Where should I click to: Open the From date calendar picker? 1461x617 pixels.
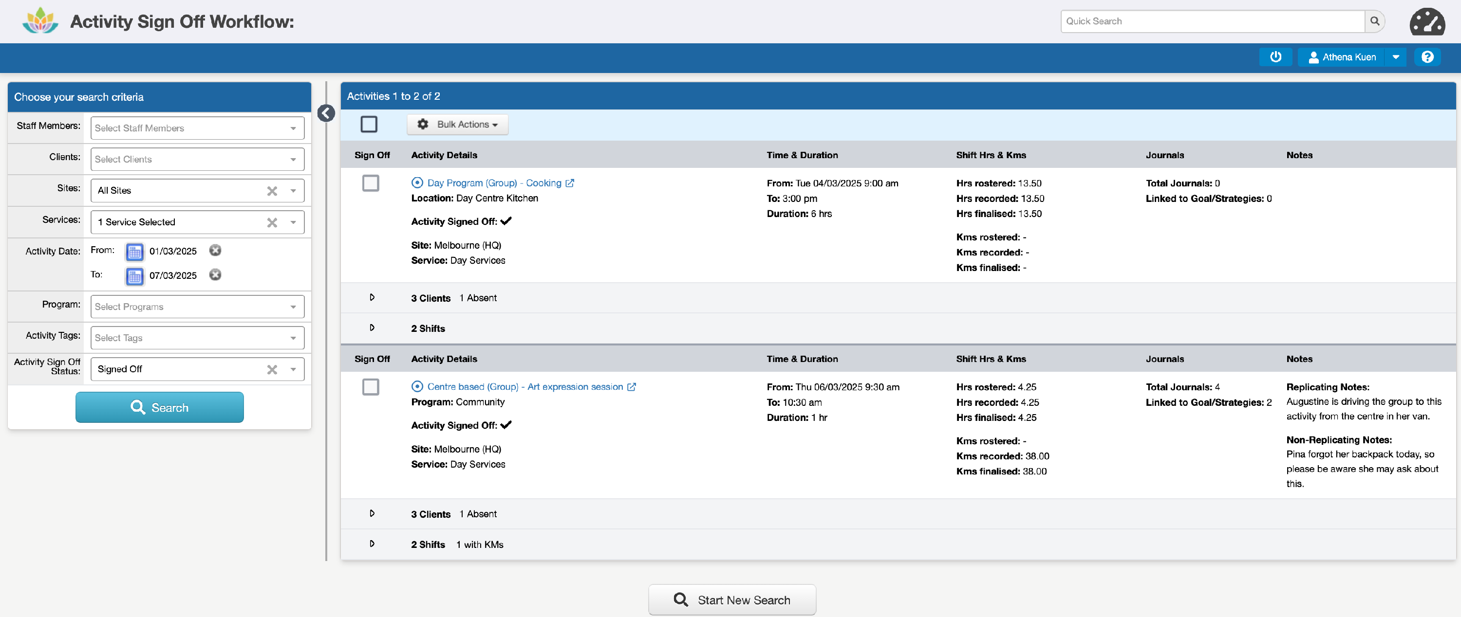point(134,251)
